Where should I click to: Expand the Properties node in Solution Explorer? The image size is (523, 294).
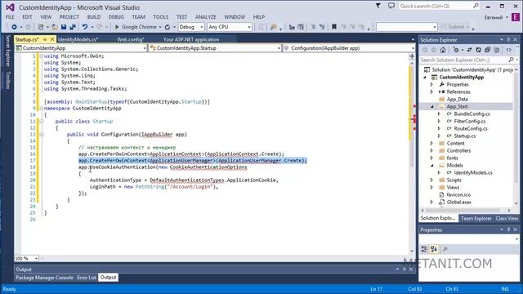click(x=431, y=85)
